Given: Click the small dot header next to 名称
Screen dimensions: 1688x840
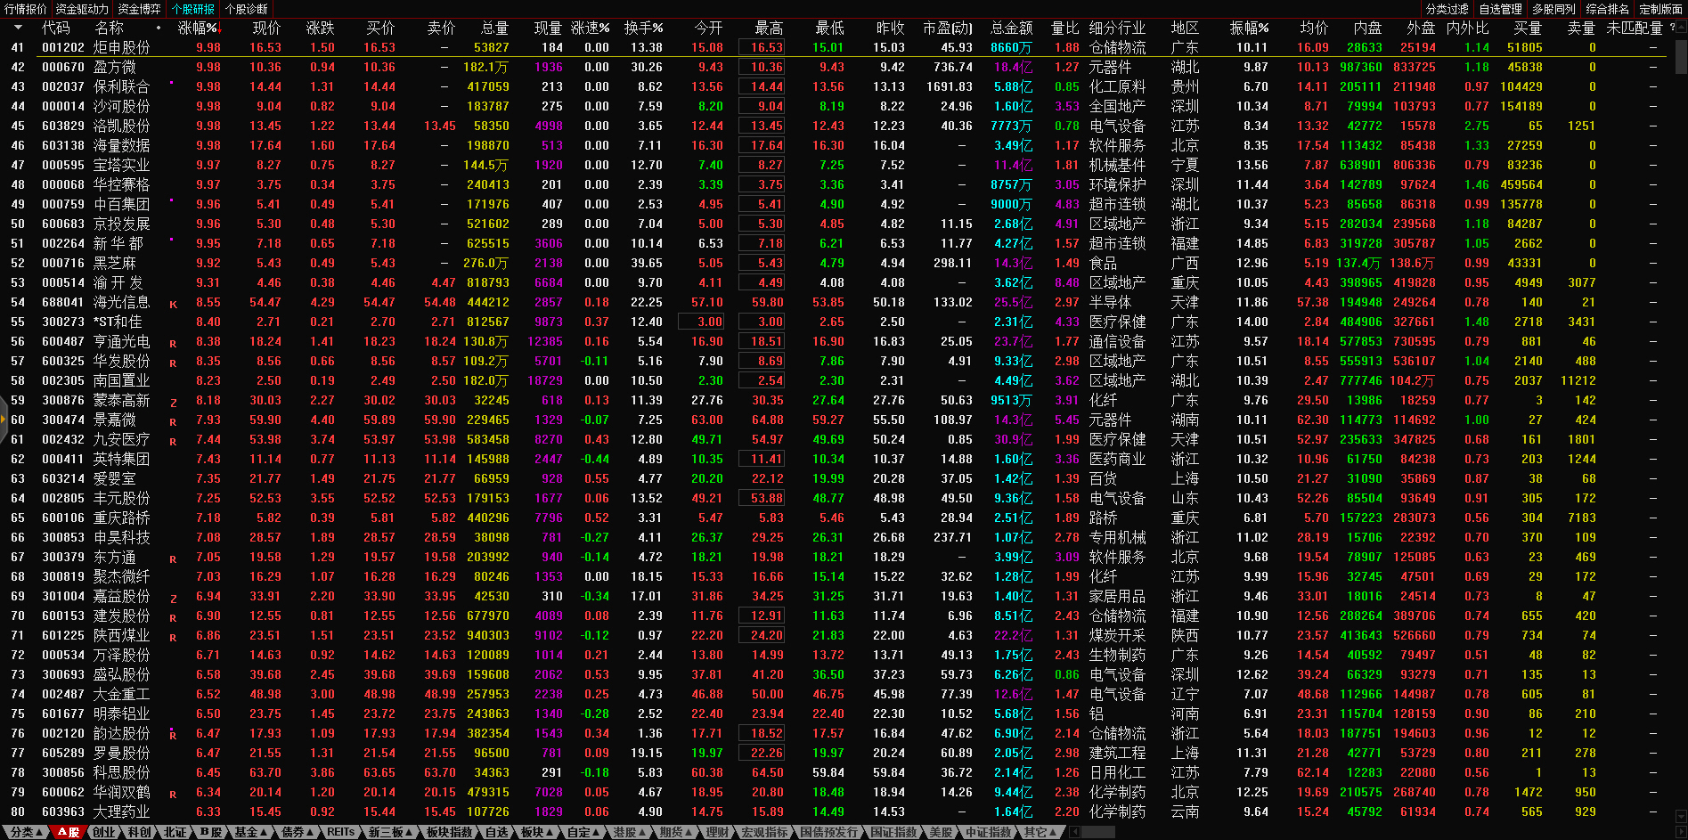Looking at the screenshot, I should point(159,29).
